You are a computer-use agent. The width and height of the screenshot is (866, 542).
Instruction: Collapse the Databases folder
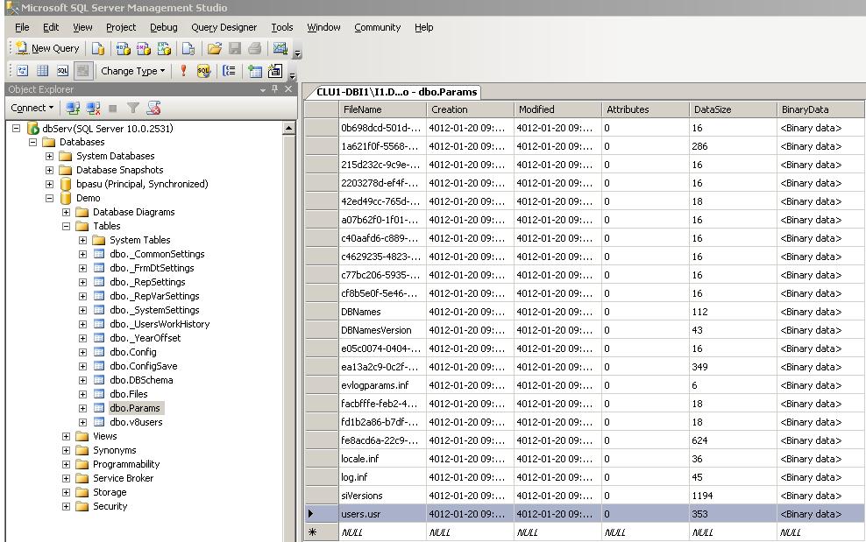point(33,142)
